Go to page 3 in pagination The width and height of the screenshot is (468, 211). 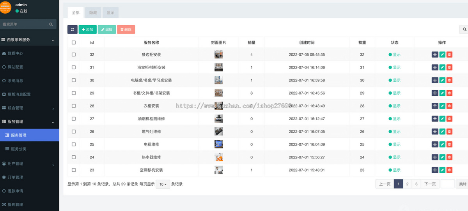[416, 184]
